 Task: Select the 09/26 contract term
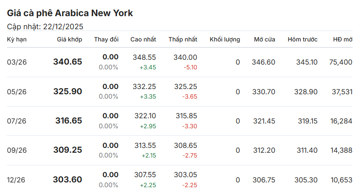tap(17, 150)
